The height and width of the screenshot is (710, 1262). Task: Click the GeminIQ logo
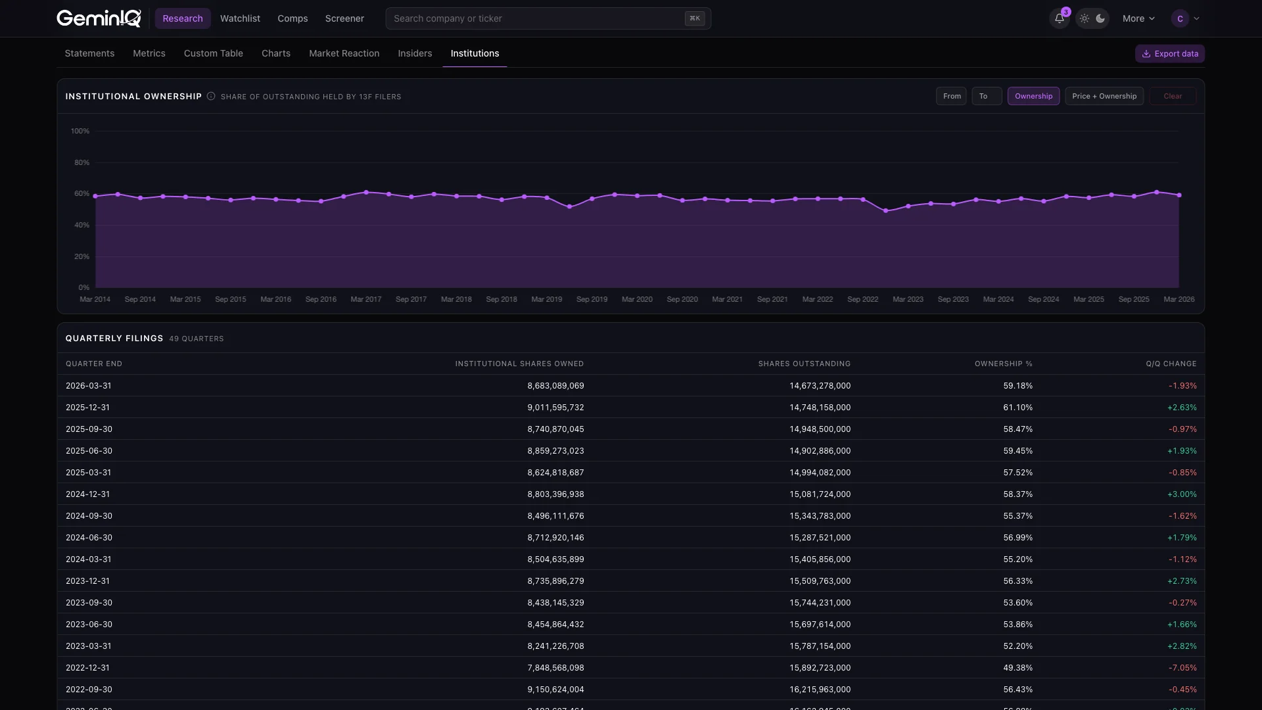(x=99, y=18)
